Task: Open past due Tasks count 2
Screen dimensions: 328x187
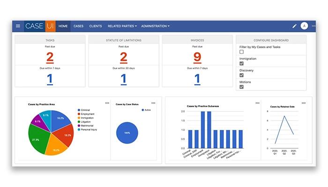Action: (x=50, y=58)
